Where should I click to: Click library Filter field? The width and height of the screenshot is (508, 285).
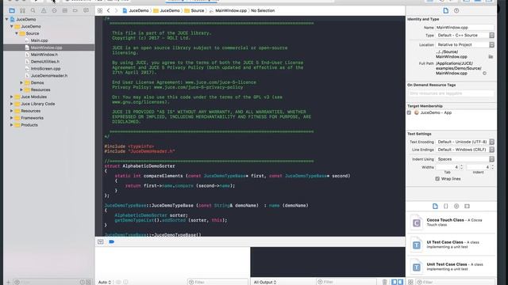(x=456, y=282)
